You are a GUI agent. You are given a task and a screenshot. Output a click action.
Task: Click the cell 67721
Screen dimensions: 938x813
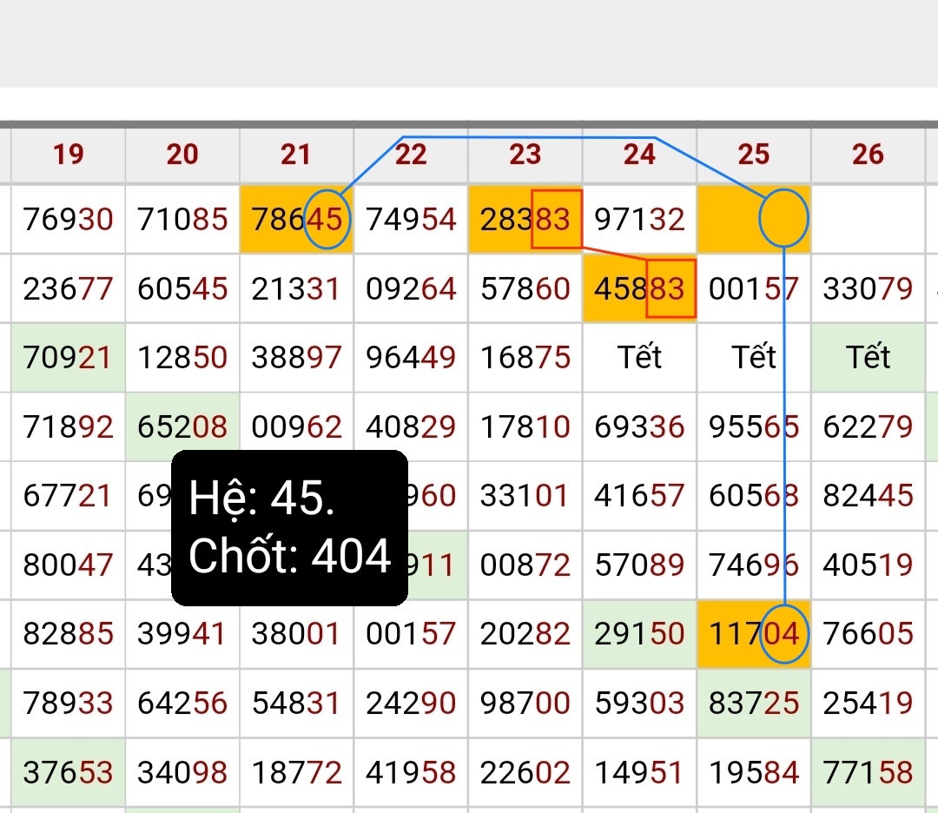click(69, 496)
